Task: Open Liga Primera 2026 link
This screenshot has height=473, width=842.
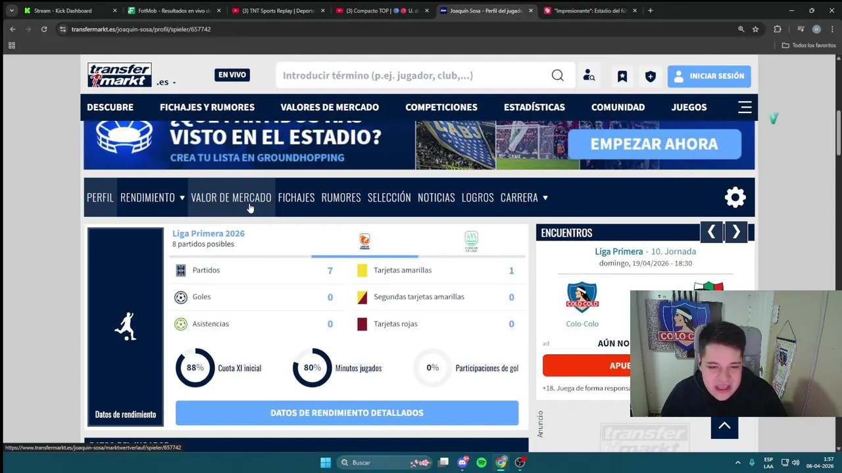Action: pos(209,233)
